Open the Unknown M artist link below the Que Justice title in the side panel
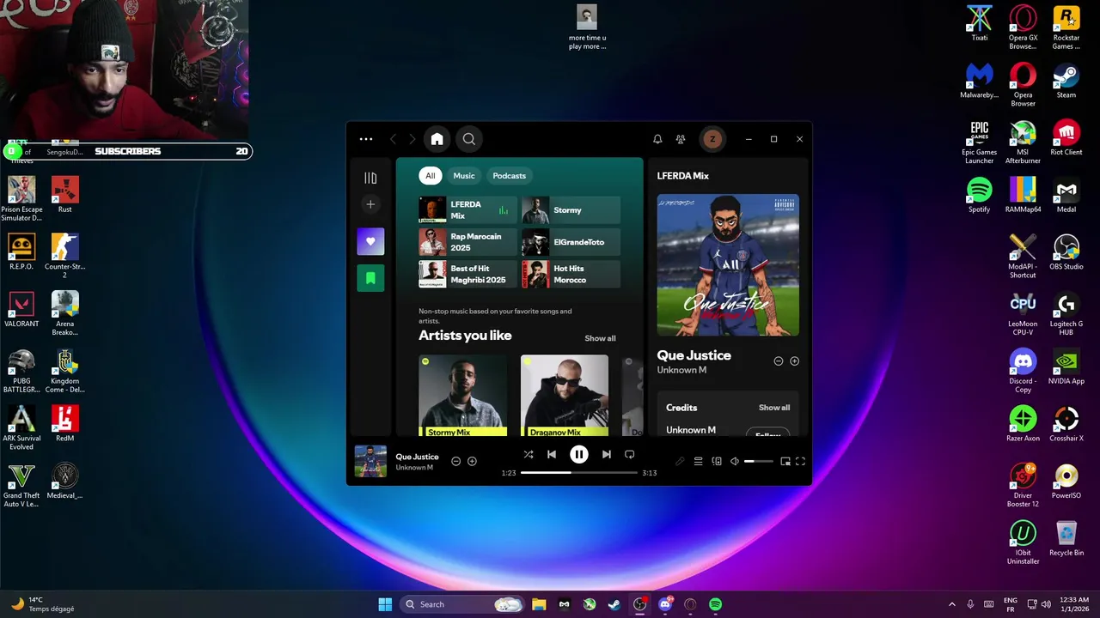Image resolution: width=1100 pixels, height=618 pixels. point(681,370)
